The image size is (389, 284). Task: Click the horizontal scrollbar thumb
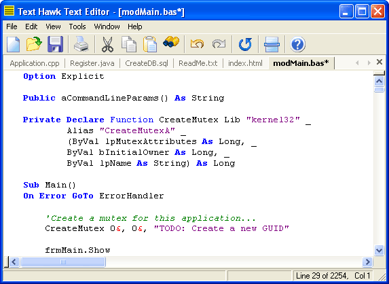tap(63, 262)
